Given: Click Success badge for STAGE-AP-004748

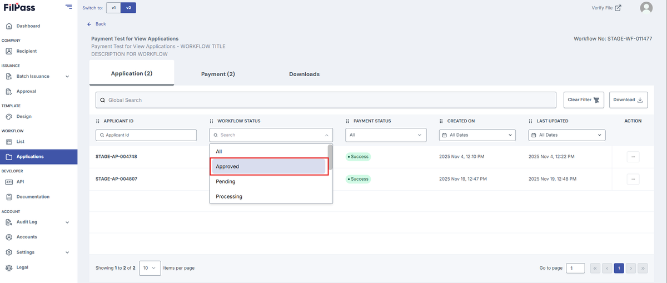Looking at the screenshot, I should (359, 157).
